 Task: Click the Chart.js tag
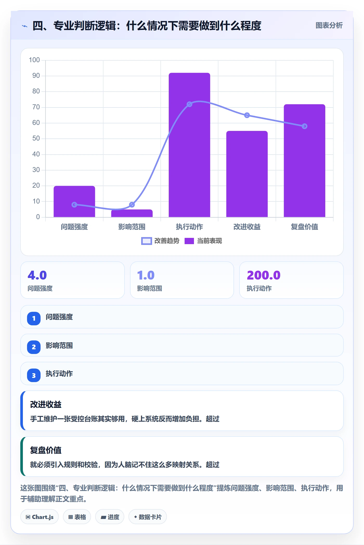click(x=40, y=517)
